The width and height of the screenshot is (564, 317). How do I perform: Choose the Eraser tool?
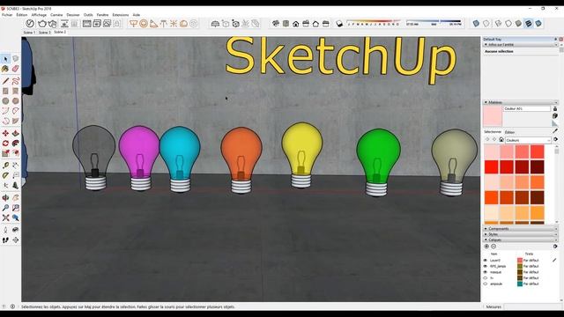(x=16, y=69)
